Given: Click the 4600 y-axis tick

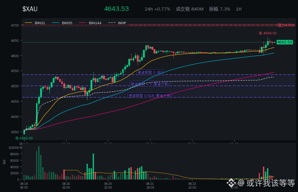Looking at the screenshot, I should tap(15, 56).
